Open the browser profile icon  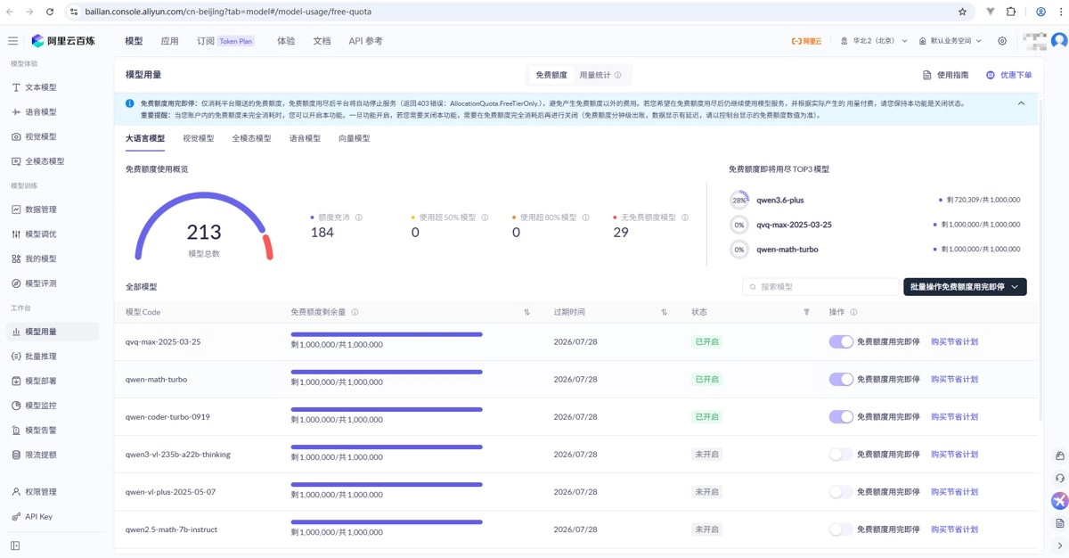[1040, 12]
